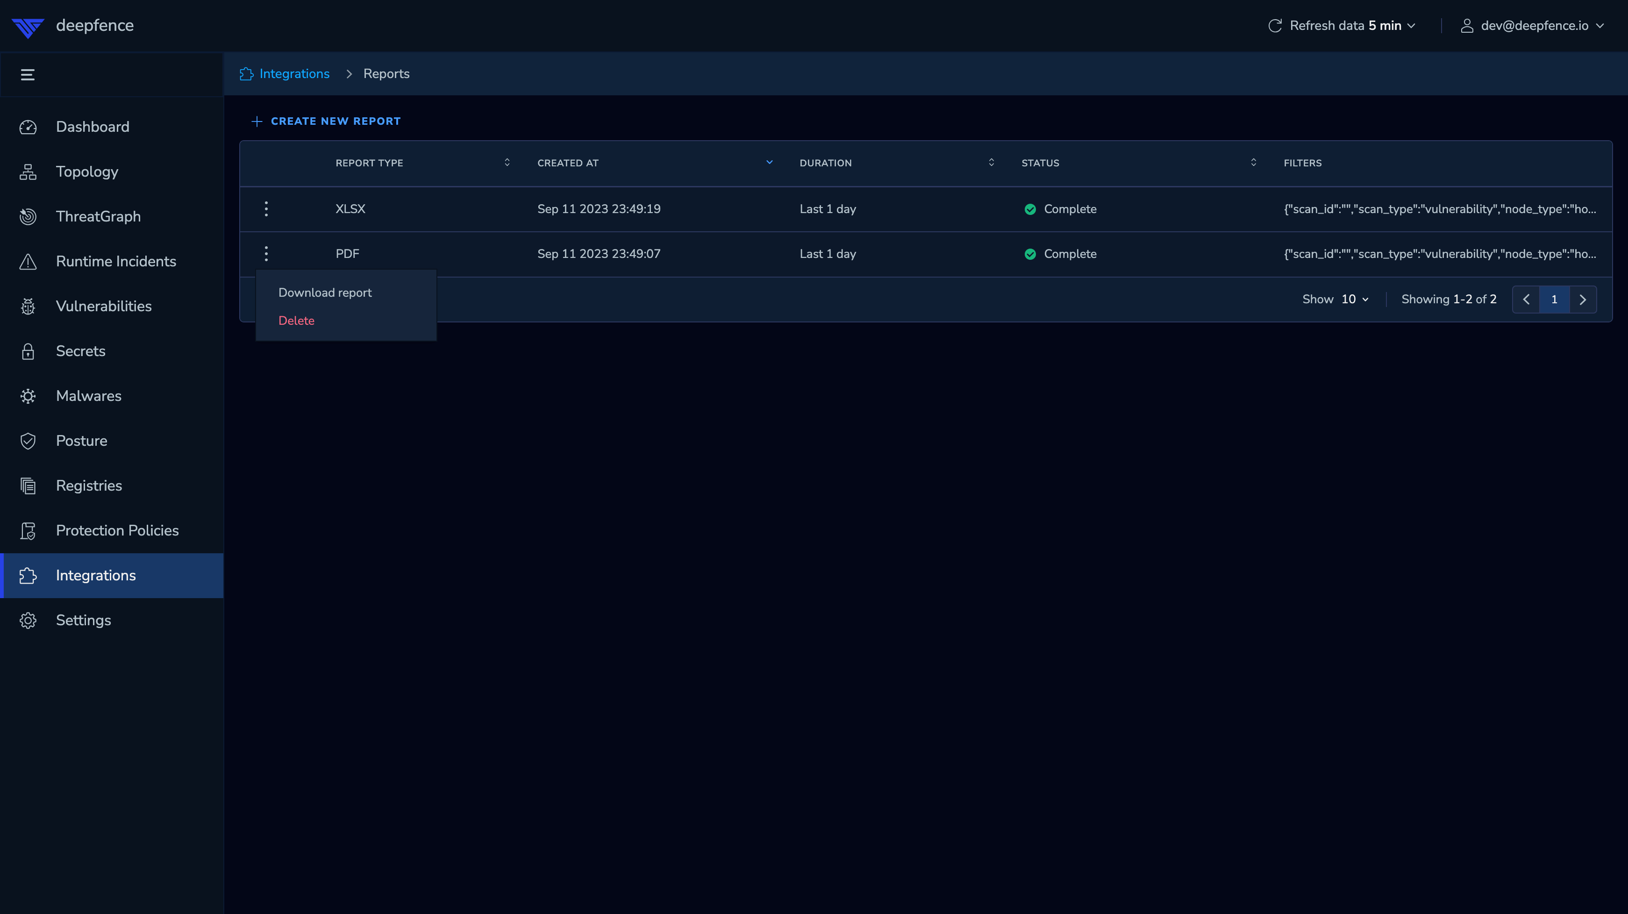Click the Topology network icon
This screenshot has width=1628, height=914.
(28, 172)
